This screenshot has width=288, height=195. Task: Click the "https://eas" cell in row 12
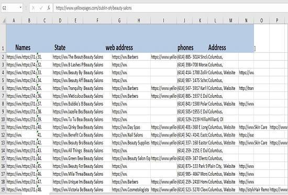click(x=246, y=135)
